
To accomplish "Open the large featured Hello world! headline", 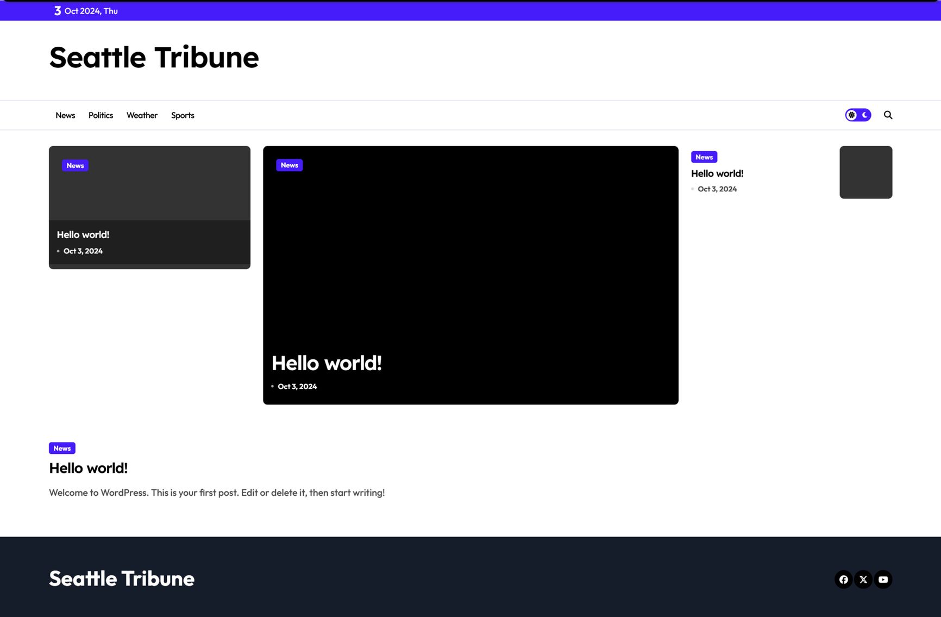I will click(327, 363).
